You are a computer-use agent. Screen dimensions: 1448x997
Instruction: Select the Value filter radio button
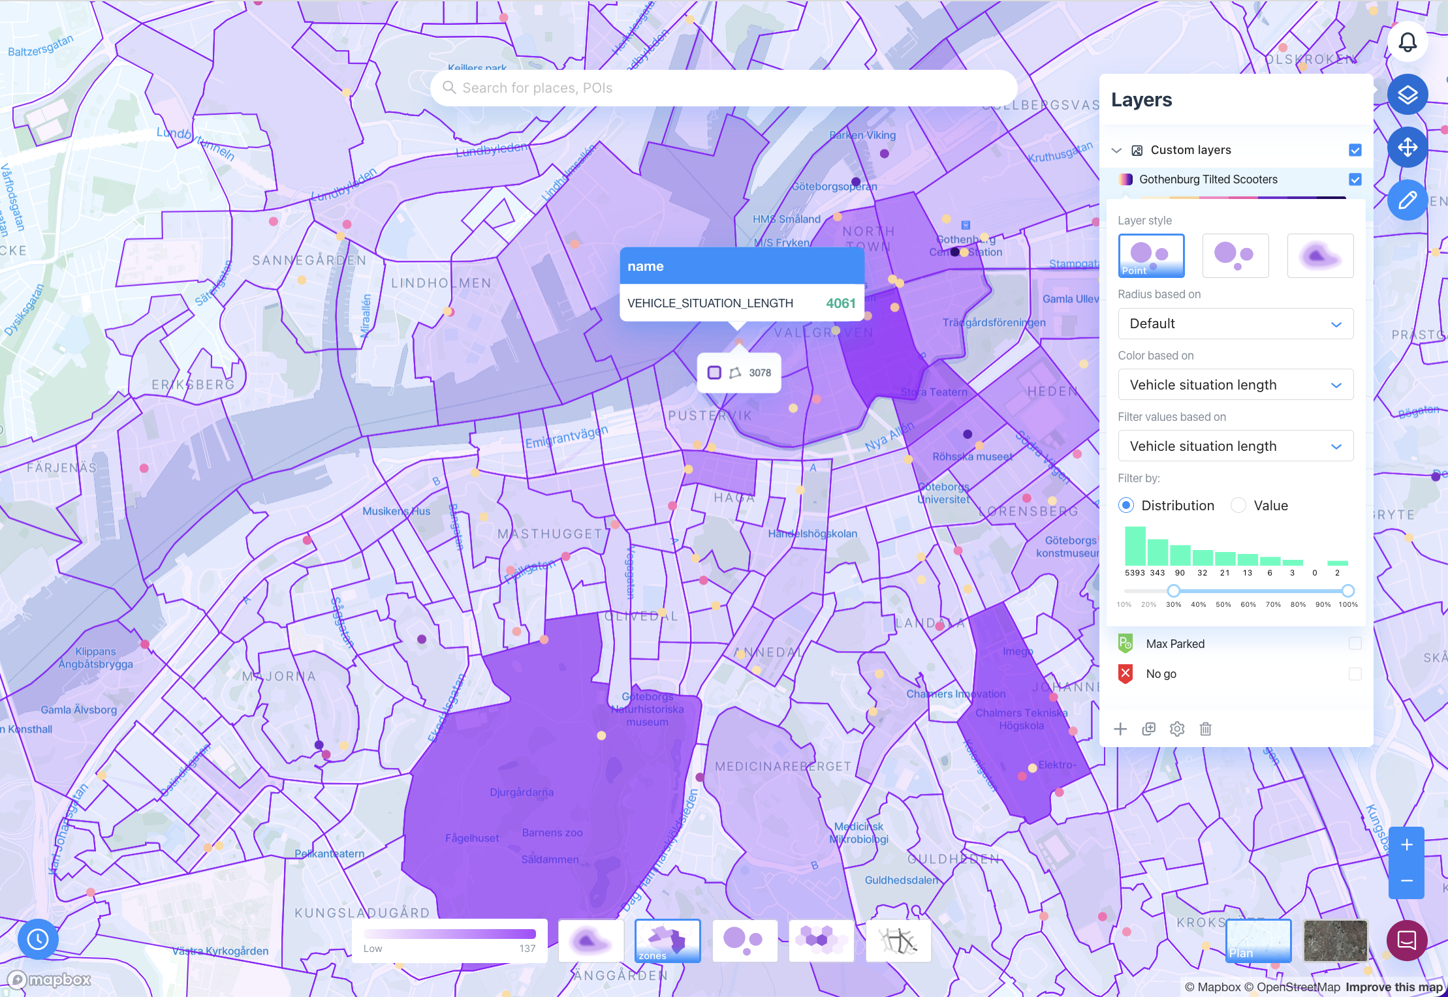point(1238,506)
